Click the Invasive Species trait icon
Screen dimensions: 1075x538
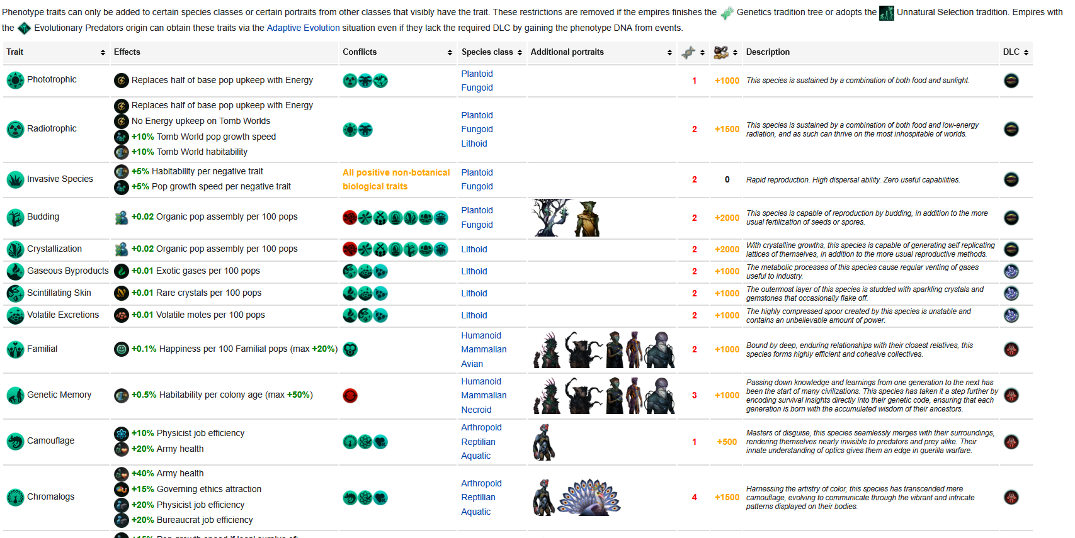pyautogui.click(x=15, y=179)
